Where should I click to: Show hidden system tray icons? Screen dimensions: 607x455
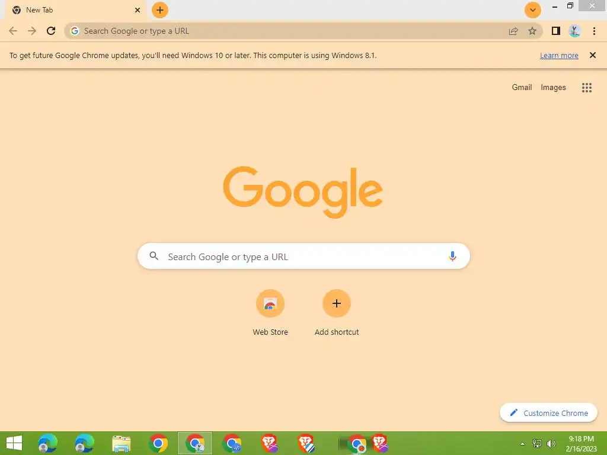click(x=522, y=444)
